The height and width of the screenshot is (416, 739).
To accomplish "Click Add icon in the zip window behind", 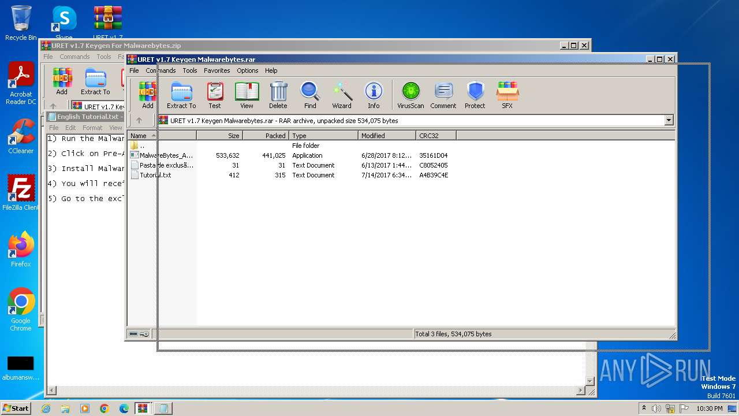I will coord(62,81).
